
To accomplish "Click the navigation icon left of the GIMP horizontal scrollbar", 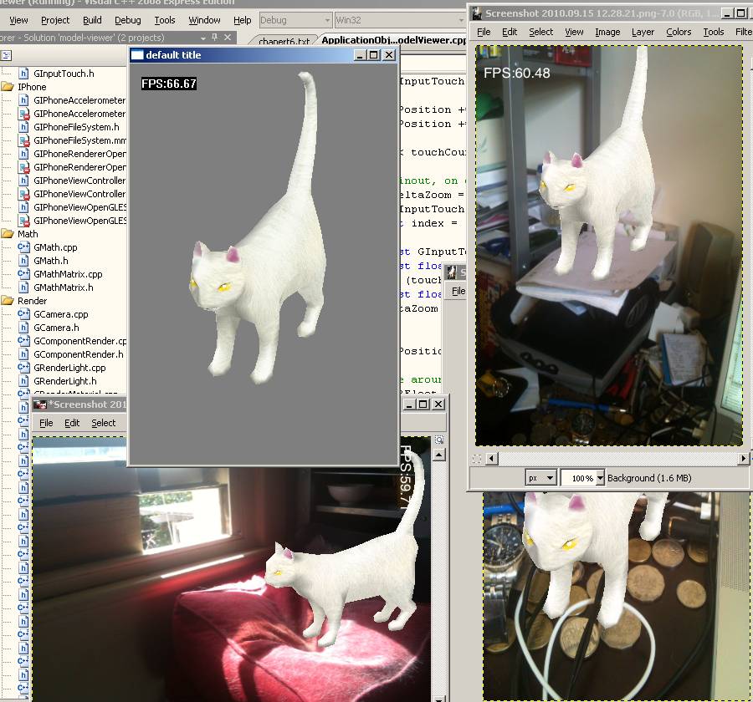I will [x=477, y=459].
